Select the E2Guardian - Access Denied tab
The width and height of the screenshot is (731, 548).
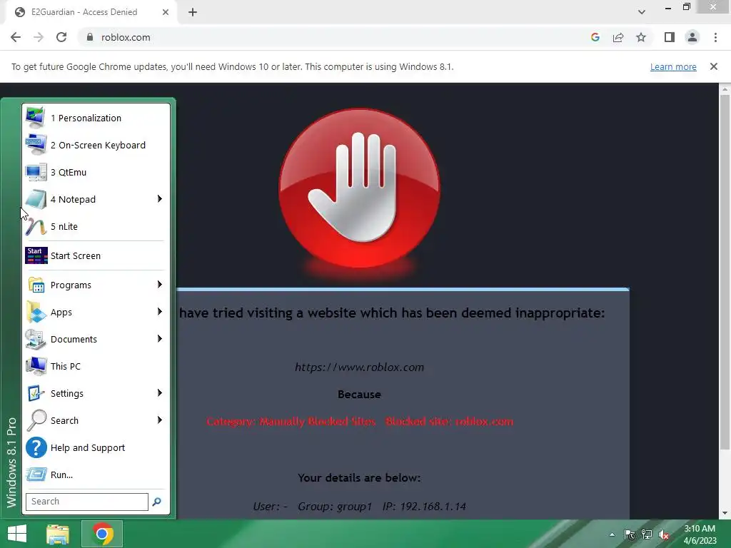tap(91, 12)
